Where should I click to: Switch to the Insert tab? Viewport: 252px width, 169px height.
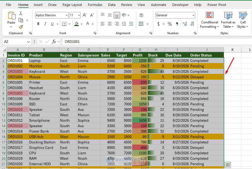pyautogui.click(x=38, y=5)
